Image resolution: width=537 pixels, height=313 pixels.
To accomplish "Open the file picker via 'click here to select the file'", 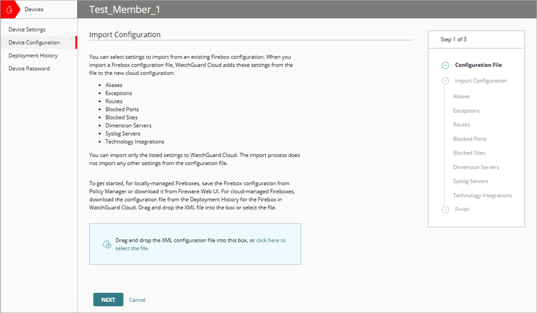I will point(271,240).
